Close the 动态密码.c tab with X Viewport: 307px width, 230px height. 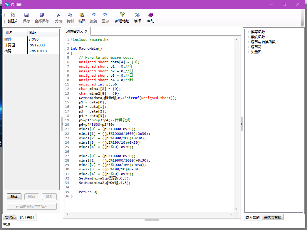[86, 31]
